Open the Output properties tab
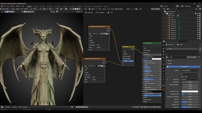 coord(163,52)
